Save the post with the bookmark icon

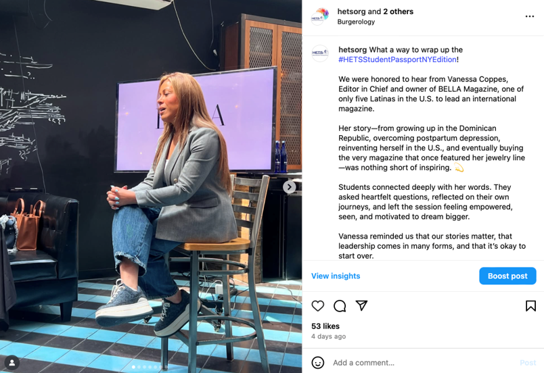pyautogui.click(x=530, y=306)
